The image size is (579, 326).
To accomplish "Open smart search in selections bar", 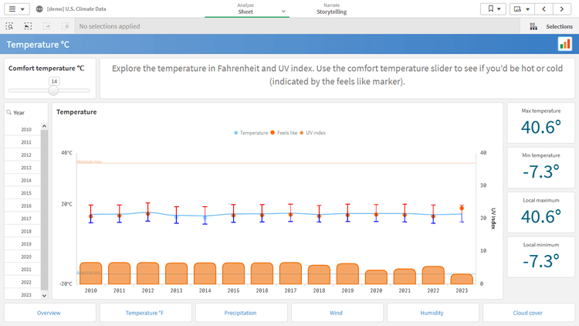I will [x=9, y=26].
